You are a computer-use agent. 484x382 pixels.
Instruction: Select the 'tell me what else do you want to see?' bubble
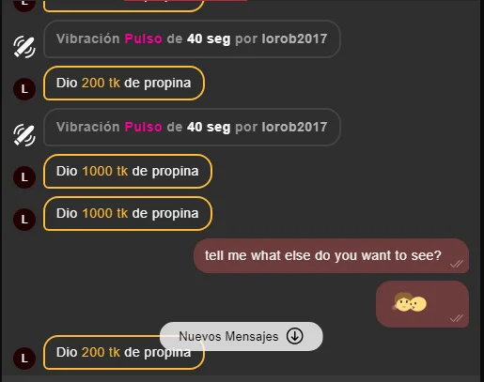[331, 256]
